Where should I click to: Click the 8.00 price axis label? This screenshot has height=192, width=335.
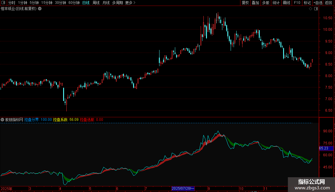[328, 76]
